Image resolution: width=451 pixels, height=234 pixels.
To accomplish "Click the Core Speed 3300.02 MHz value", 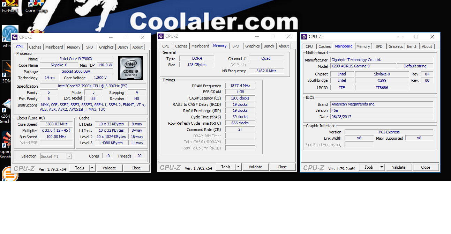I will click(x=57, y=124).
